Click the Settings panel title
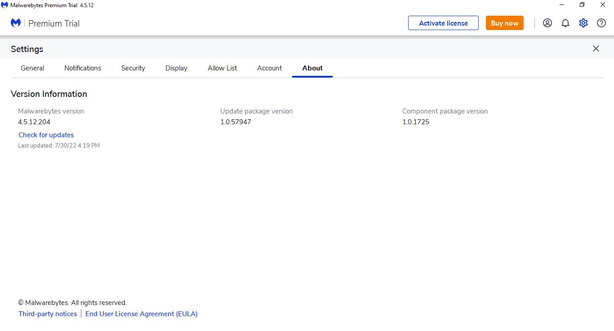The height and width of the screenshot is (331, 614). coord(27,49)
